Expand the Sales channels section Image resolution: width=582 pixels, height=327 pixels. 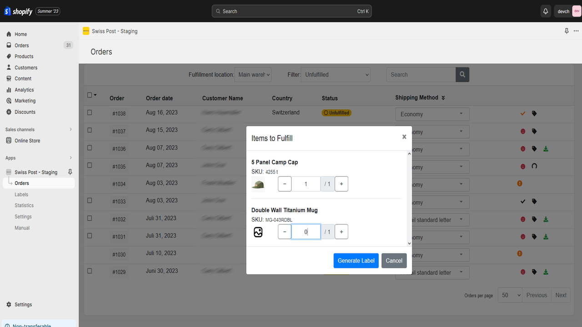tap(70, 129)
